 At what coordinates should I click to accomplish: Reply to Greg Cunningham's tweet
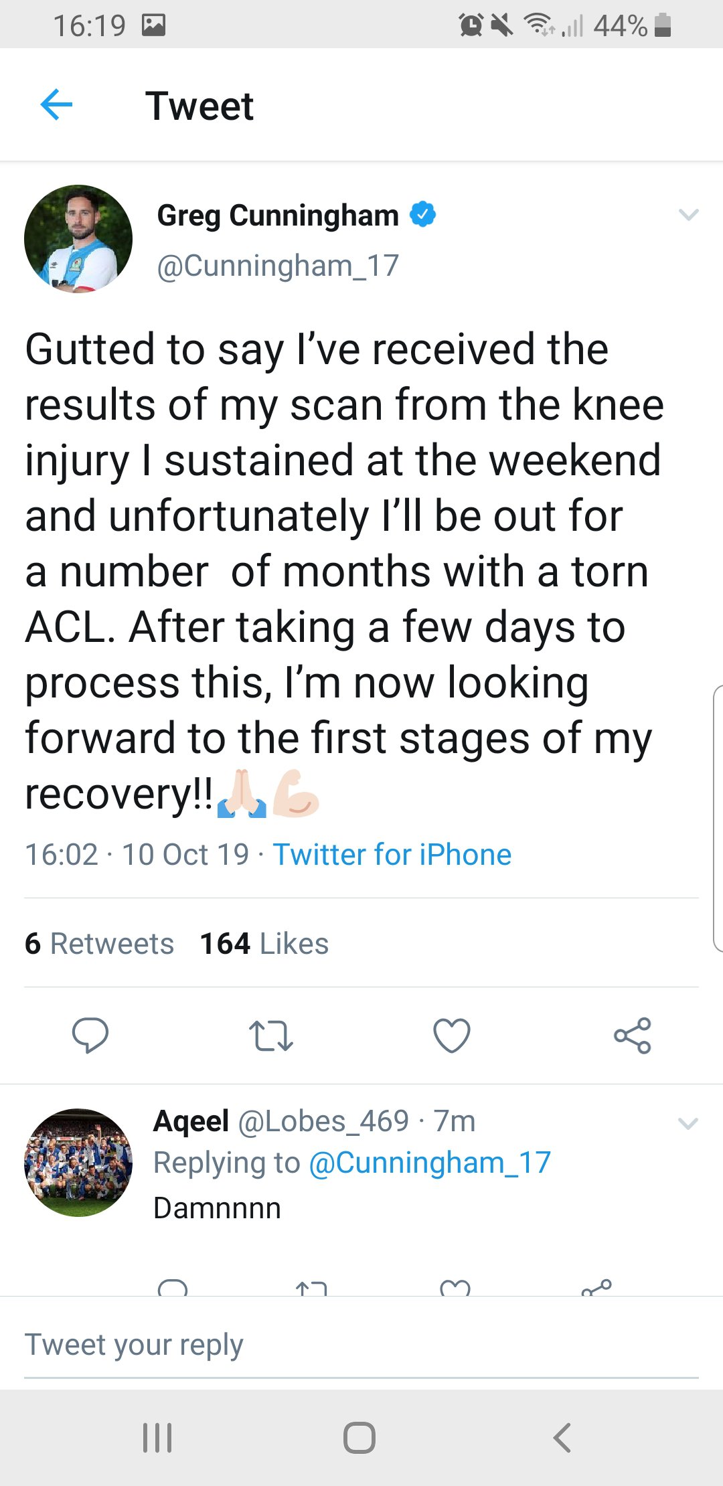[x=90, y=1035]
